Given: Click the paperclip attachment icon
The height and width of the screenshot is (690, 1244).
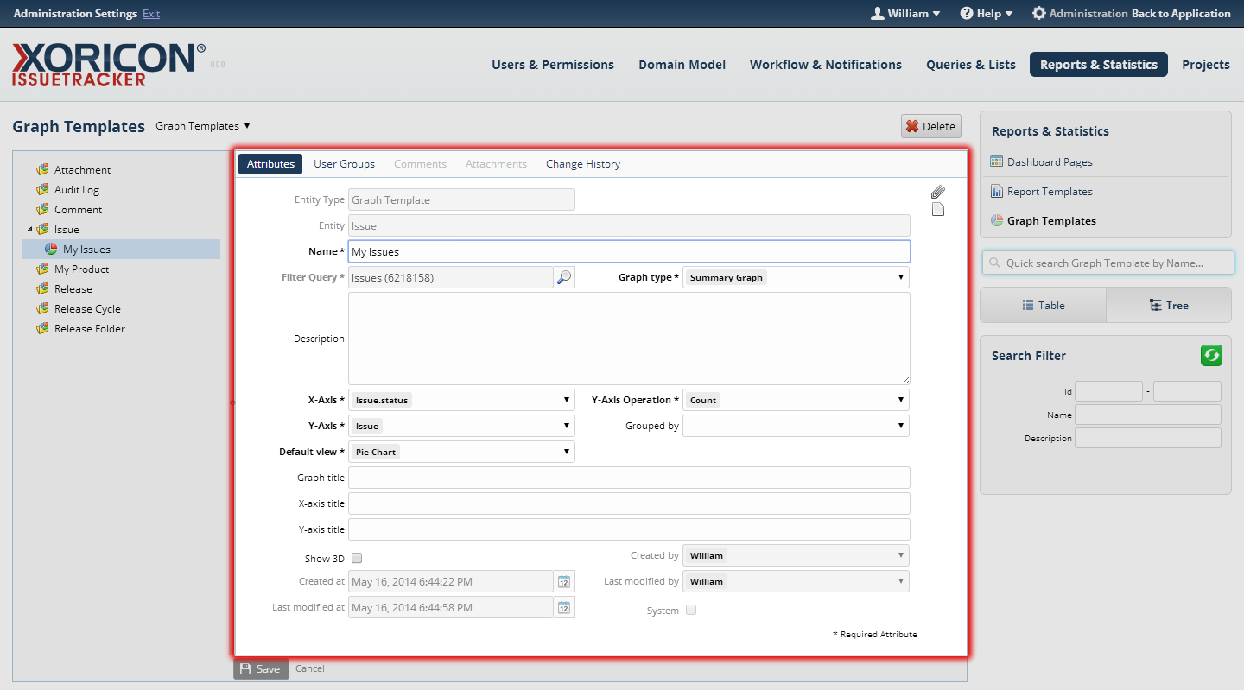Looking at the screenshot, I should click(937, 192).
